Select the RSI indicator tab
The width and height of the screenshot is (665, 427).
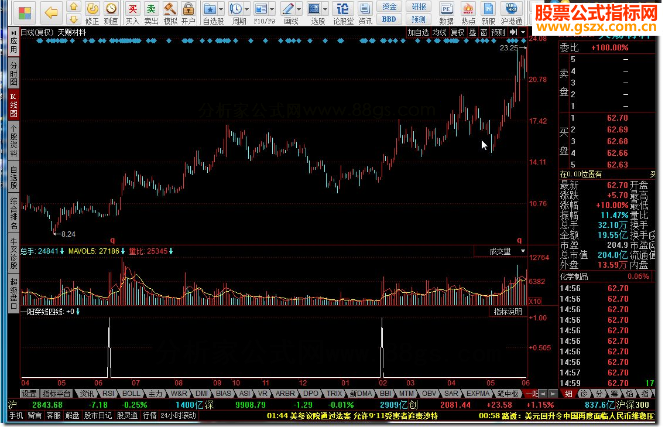point(108,394)
